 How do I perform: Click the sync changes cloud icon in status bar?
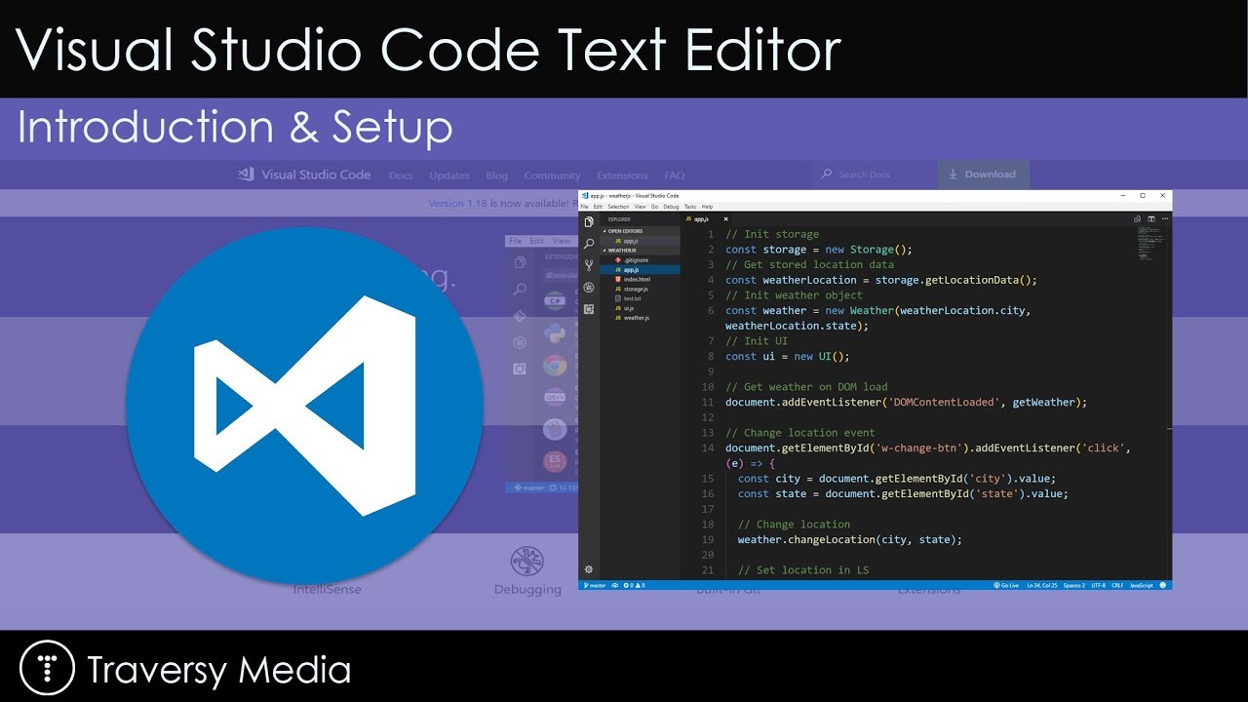615,585
